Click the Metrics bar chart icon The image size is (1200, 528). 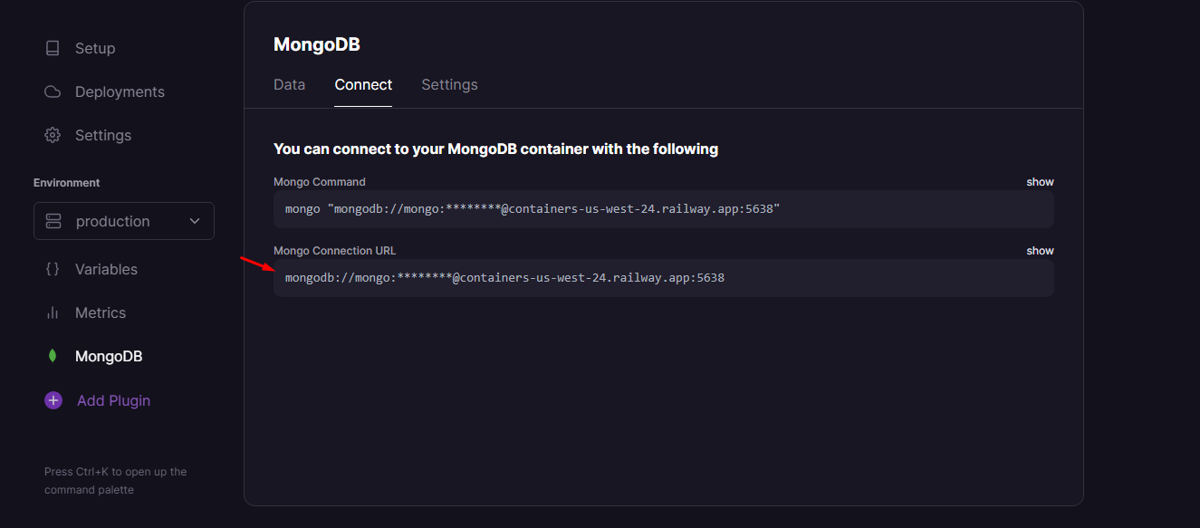53,312
